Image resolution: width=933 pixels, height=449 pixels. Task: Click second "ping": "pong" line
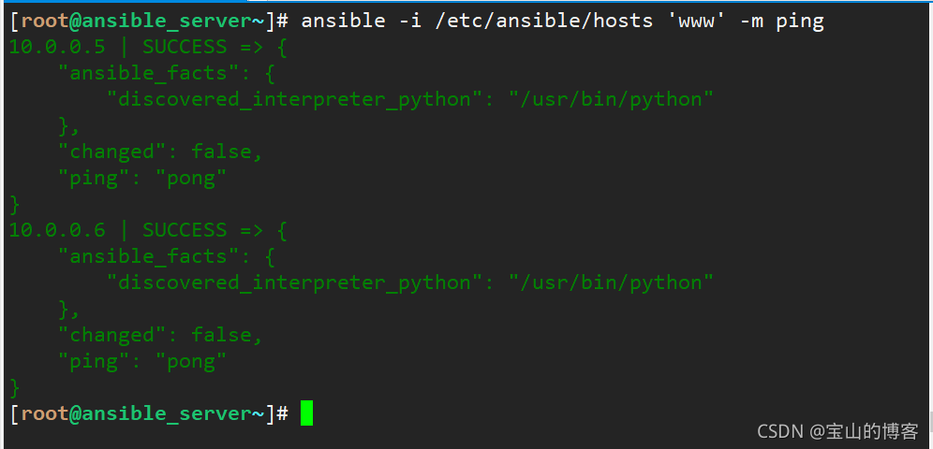[x=142, y=360]
